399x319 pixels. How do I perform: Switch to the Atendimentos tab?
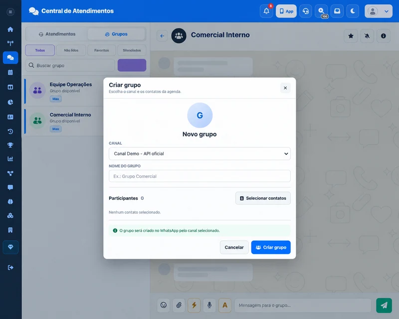(x=57, y=34)
